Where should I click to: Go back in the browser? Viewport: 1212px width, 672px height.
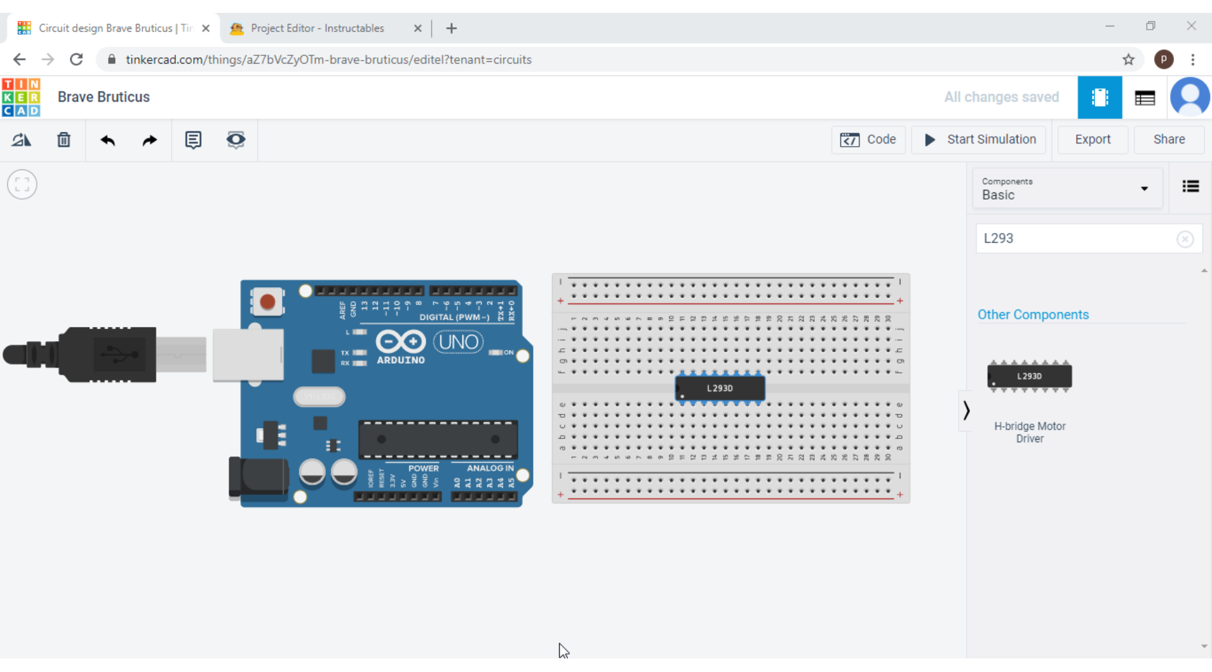click(x=19, y=60)
